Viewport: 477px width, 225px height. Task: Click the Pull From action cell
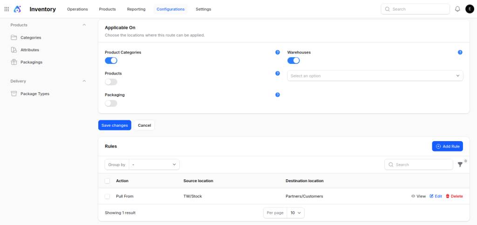pyautogui.click(x=125, y=197)
